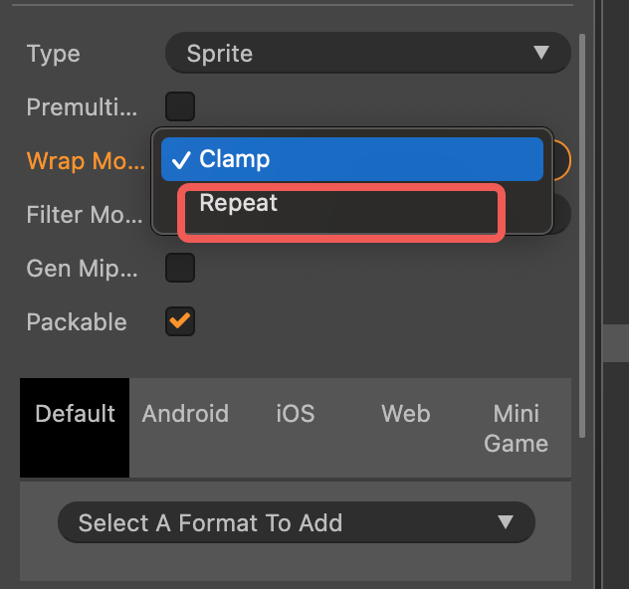The height and width of the screenshot is (589, 629).
Task: Turn on the Gen Mipmaps checkbox
Action: [x=180, y=268]
